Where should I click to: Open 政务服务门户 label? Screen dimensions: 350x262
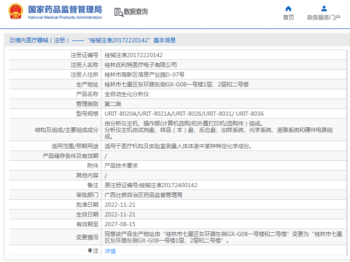click(324, 18)
